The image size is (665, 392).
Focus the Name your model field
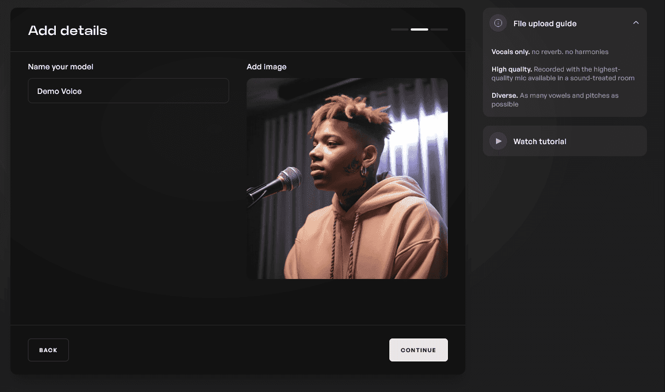pos(129,91)
